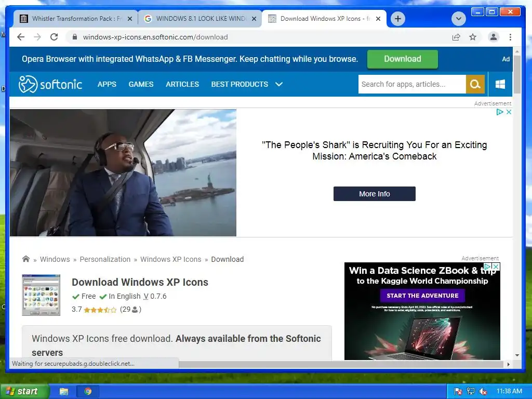Viewport: 532px width, 399px height.
Task: Click the 11:38 AM taskbar clock
Action: 509,391
